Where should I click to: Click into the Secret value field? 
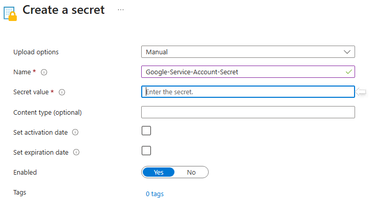coord(248,92)
